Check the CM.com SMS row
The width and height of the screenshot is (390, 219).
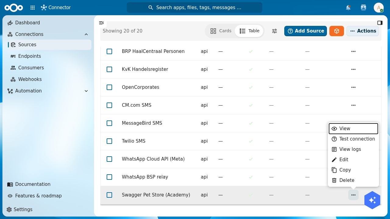point(109,105)
